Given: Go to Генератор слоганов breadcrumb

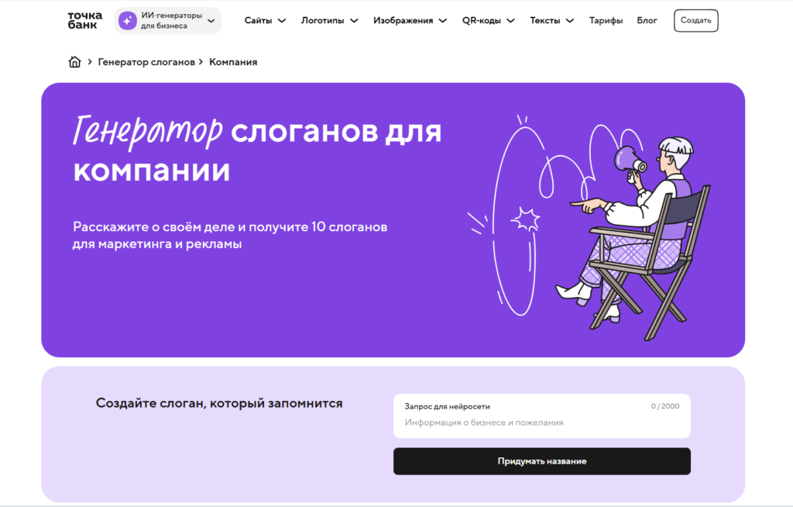Looking at the screenshot, I should pos(146,62).
